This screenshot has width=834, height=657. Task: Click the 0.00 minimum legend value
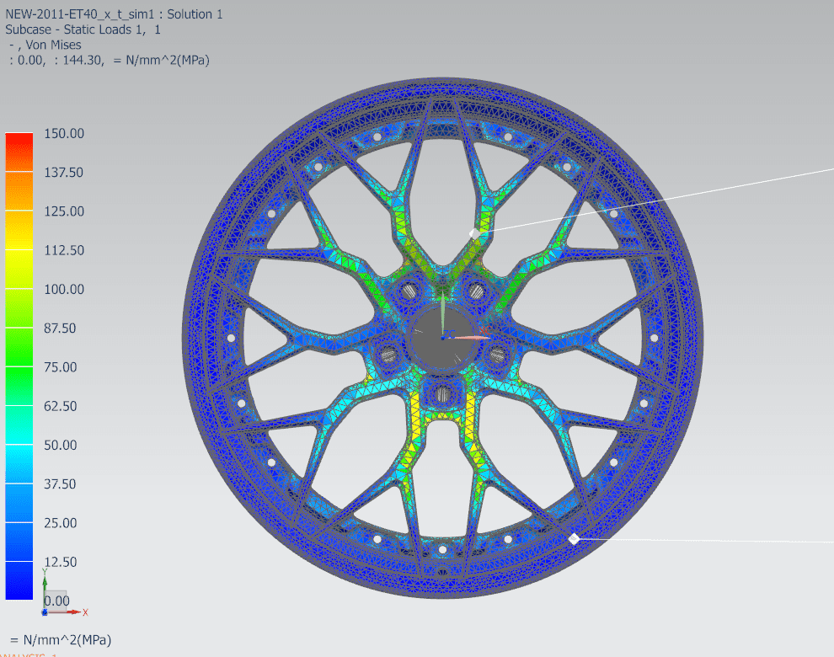click(57, 601)
